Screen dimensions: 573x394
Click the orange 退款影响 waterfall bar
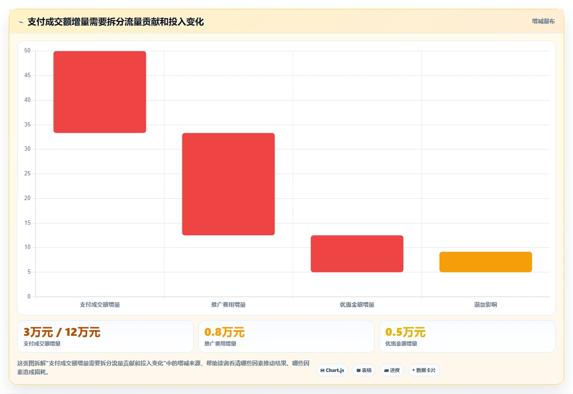click(486, 262)
